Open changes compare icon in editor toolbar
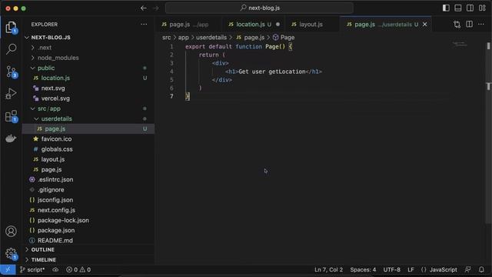The width and height of the screenshot is (492, 277). [457, 24]
